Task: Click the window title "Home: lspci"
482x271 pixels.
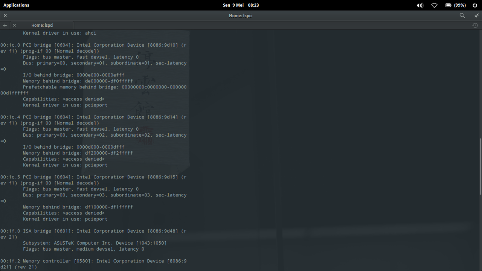Action: 241,15
